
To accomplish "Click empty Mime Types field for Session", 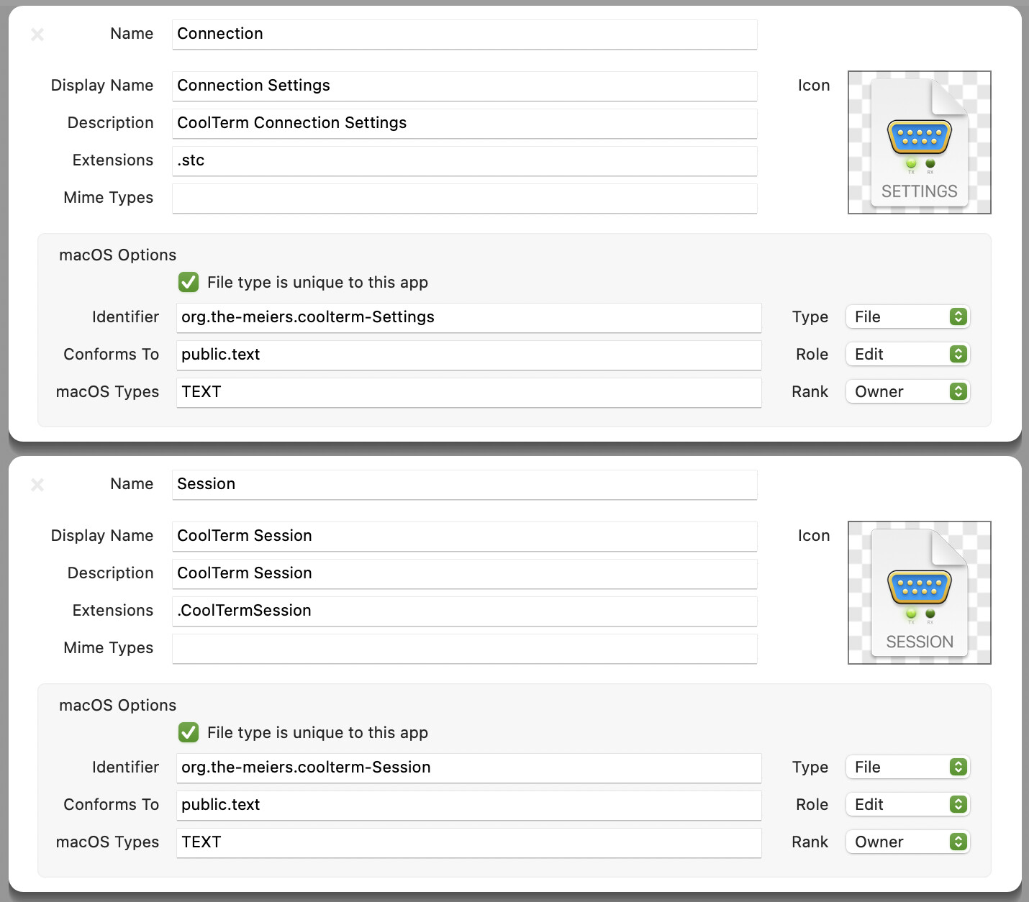I will pos(465,648).
